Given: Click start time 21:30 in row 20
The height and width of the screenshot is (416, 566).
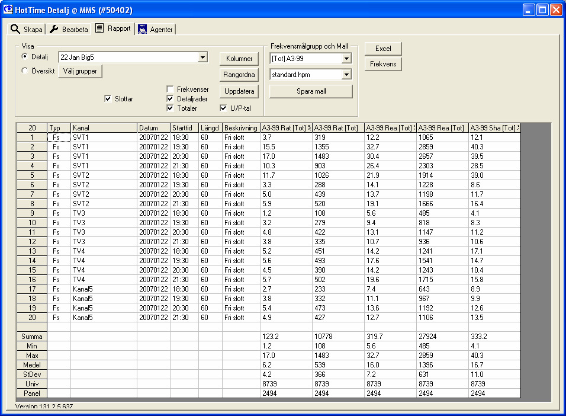Looking at the screenshot, I should [185, 317].
